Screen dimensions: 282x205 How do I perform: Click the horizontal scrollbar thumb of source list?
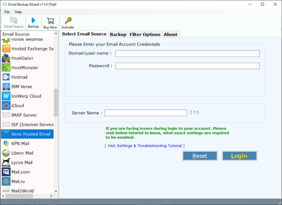(19, 196)
